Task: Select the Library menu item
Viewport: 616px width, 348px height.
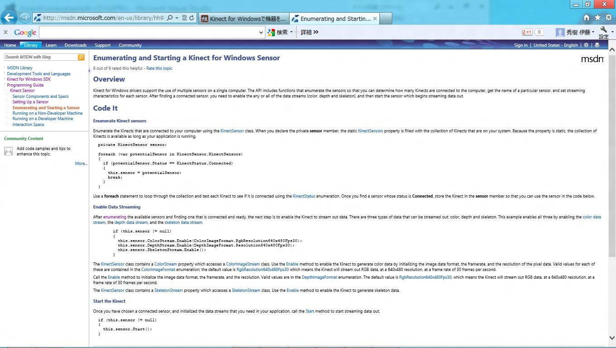Action: point(31,45)
